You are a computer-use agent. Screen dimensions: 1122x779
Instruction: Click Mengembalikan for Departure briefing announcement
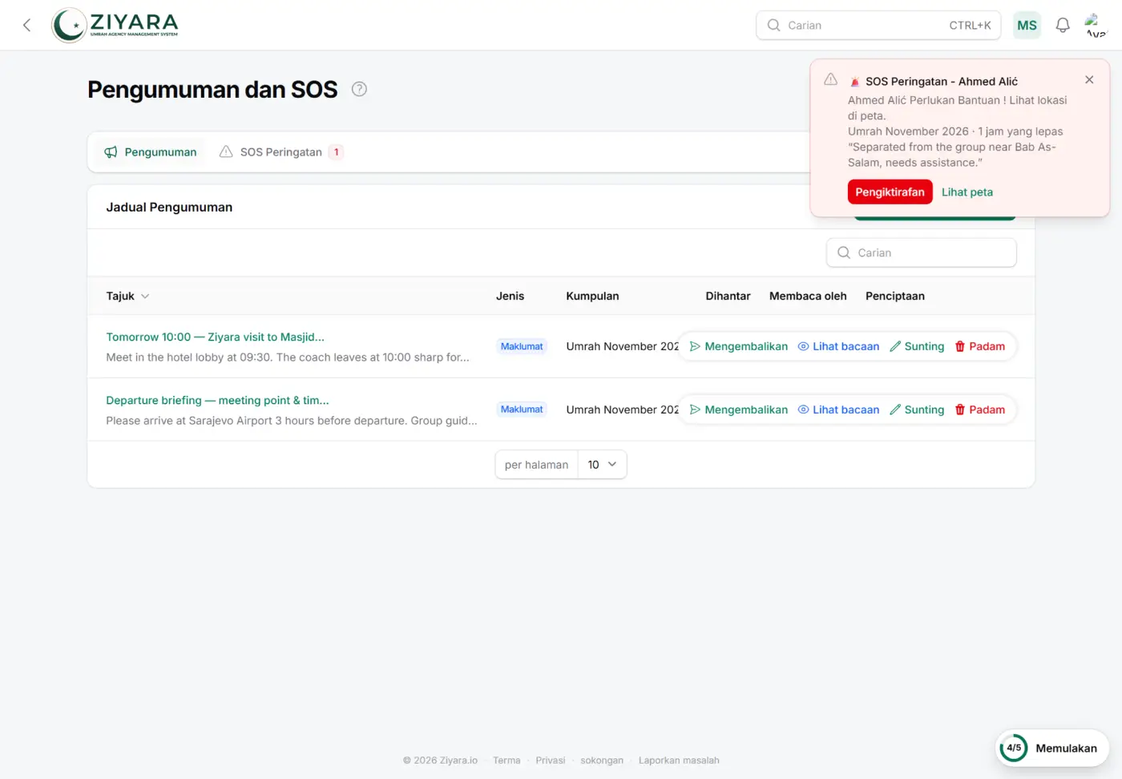(739, 410)
